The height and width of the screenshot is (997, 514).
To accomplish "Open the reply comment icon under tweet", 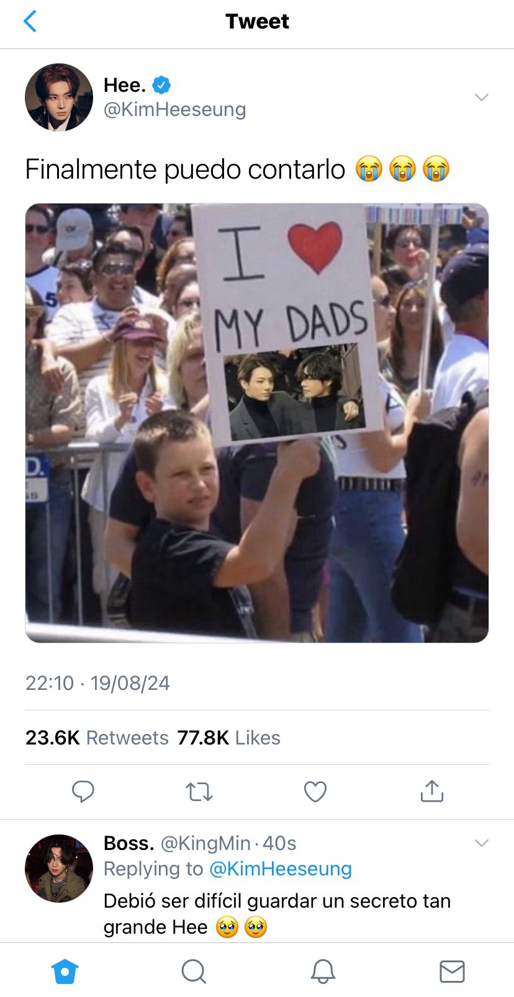I will click(83, 791).
